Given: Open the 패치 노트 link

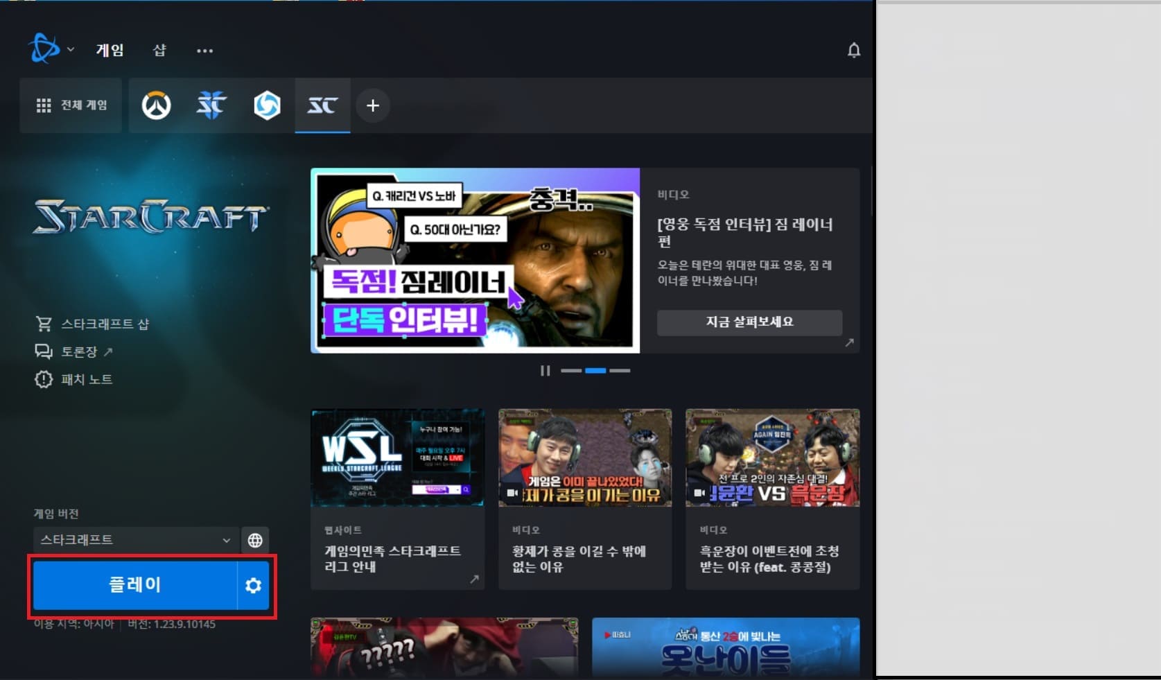Looking at the screenshot, I should tap(87, 379).
